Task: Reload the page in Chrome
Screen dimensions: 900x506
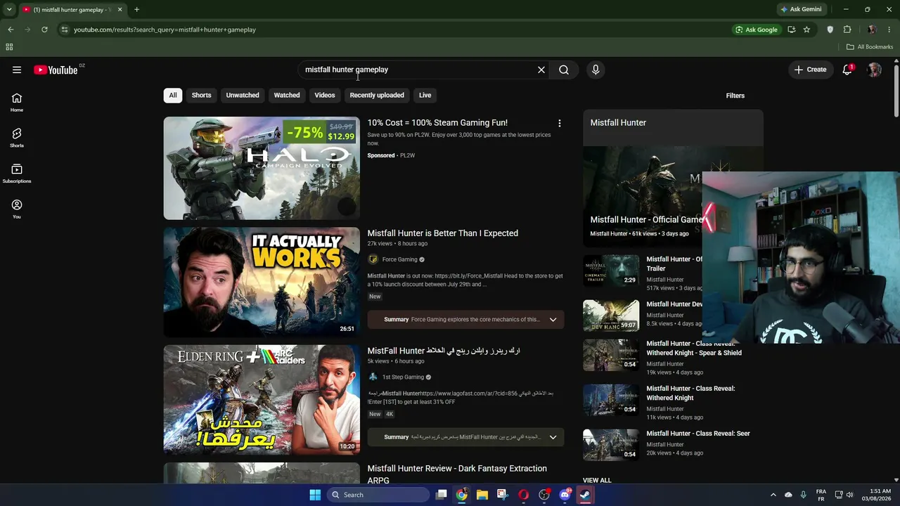Action: point(44,30)
